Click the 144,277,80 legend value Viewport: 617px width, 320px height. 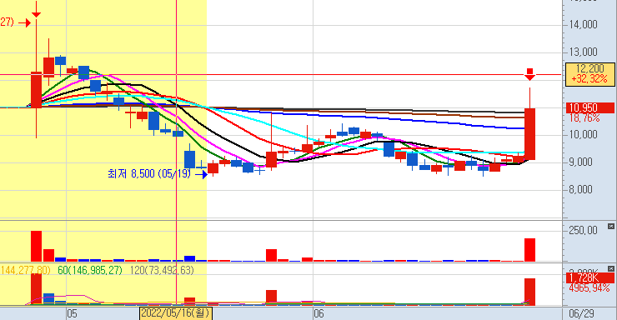click(25, 271)
